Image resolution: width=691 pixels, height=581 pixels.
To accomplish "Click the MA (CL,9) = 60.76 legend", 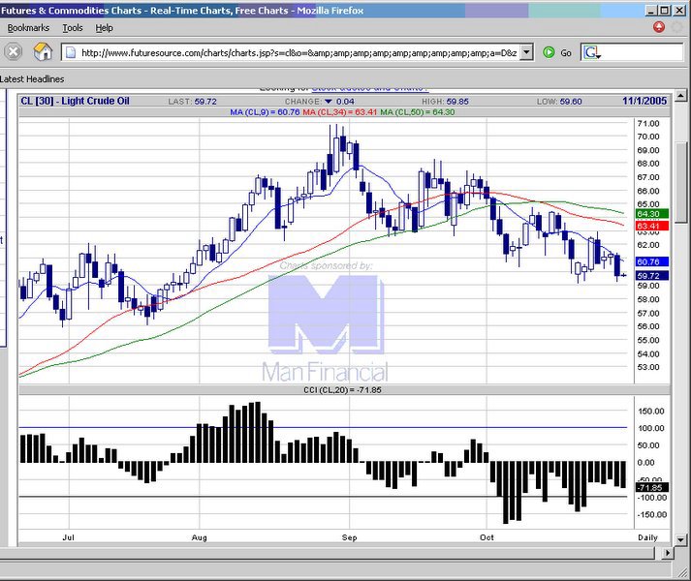I will pyautogui.click(x=265, y=112).
